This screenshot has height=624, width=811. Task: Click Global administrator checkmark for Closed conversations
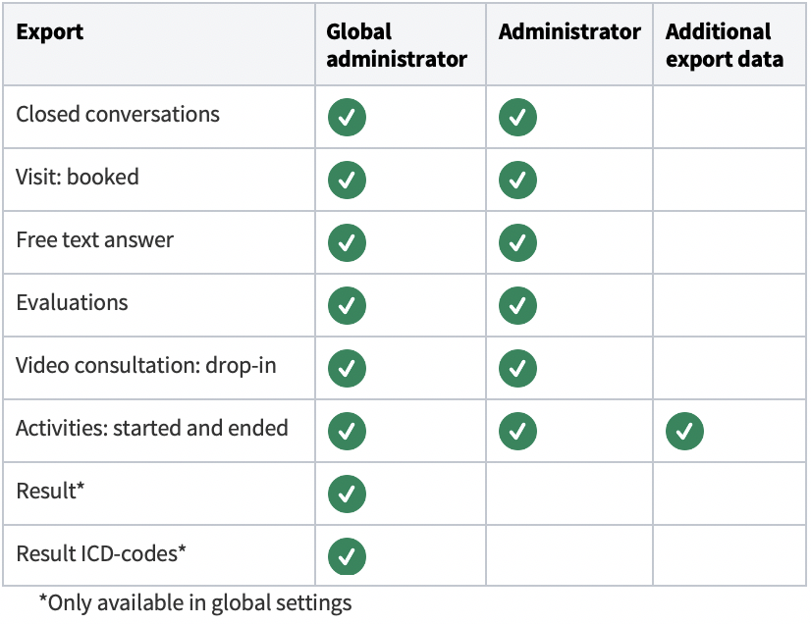[347, 118]
